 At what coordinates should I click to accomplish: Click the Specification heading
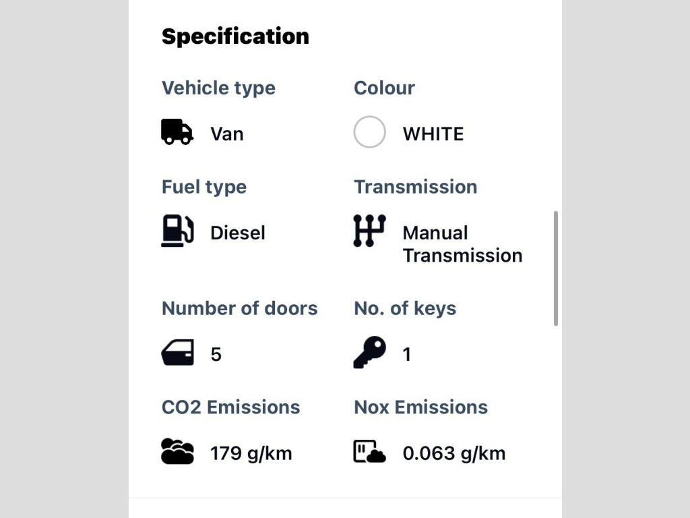click(x=235, y=36)
